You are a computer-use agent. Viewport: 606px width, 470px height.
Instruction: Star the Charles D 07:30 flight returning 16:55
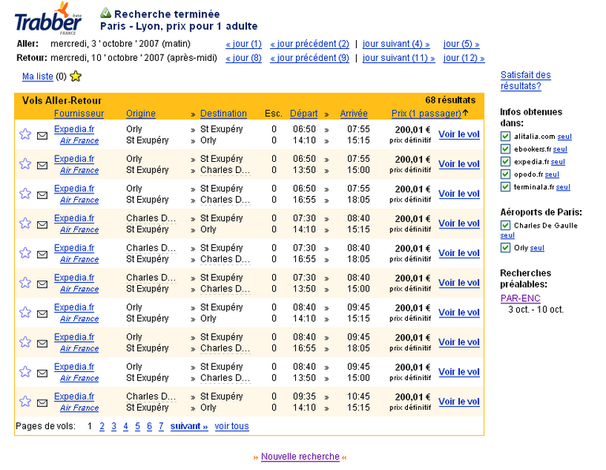(25, 254)
